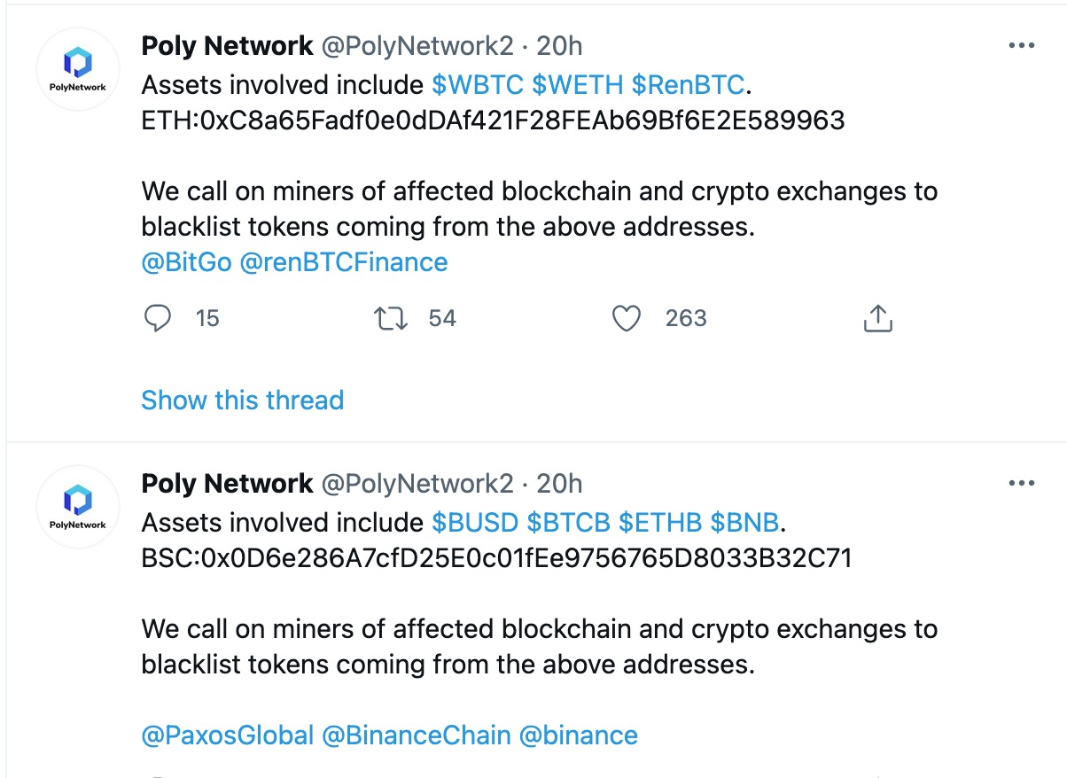This screenshot has height=778, width=1067.
Task: Open the $BTCB cashtag link
Action: pyautogui.click(x=569, y=523)
